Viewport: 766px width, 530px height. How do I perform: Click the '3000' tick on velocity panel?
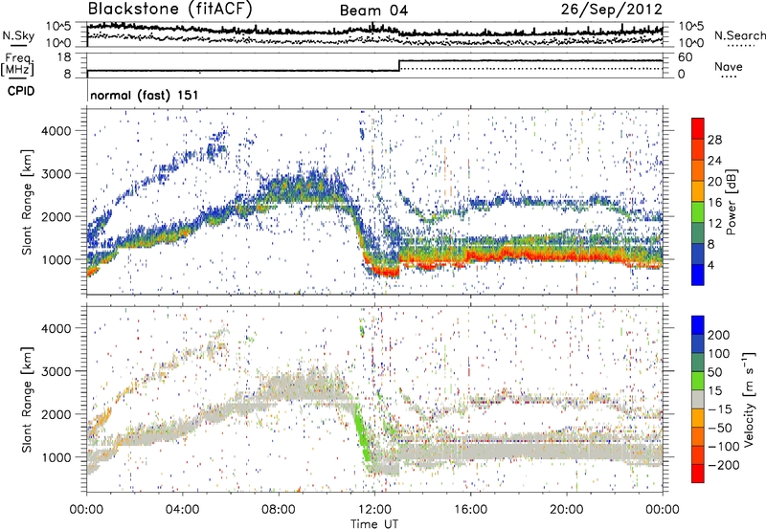[56, 371]
